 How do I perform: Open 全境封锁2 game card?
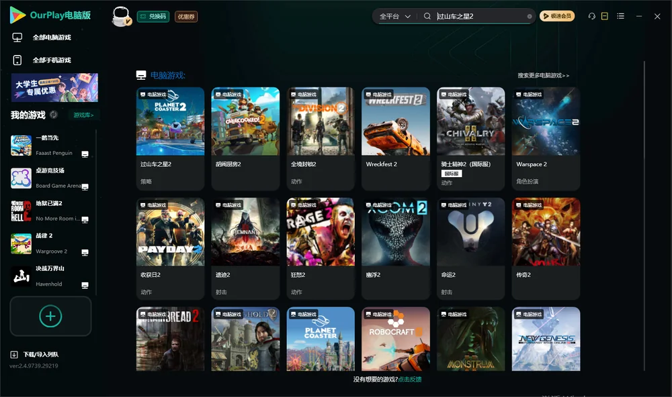tap(321, 139)
